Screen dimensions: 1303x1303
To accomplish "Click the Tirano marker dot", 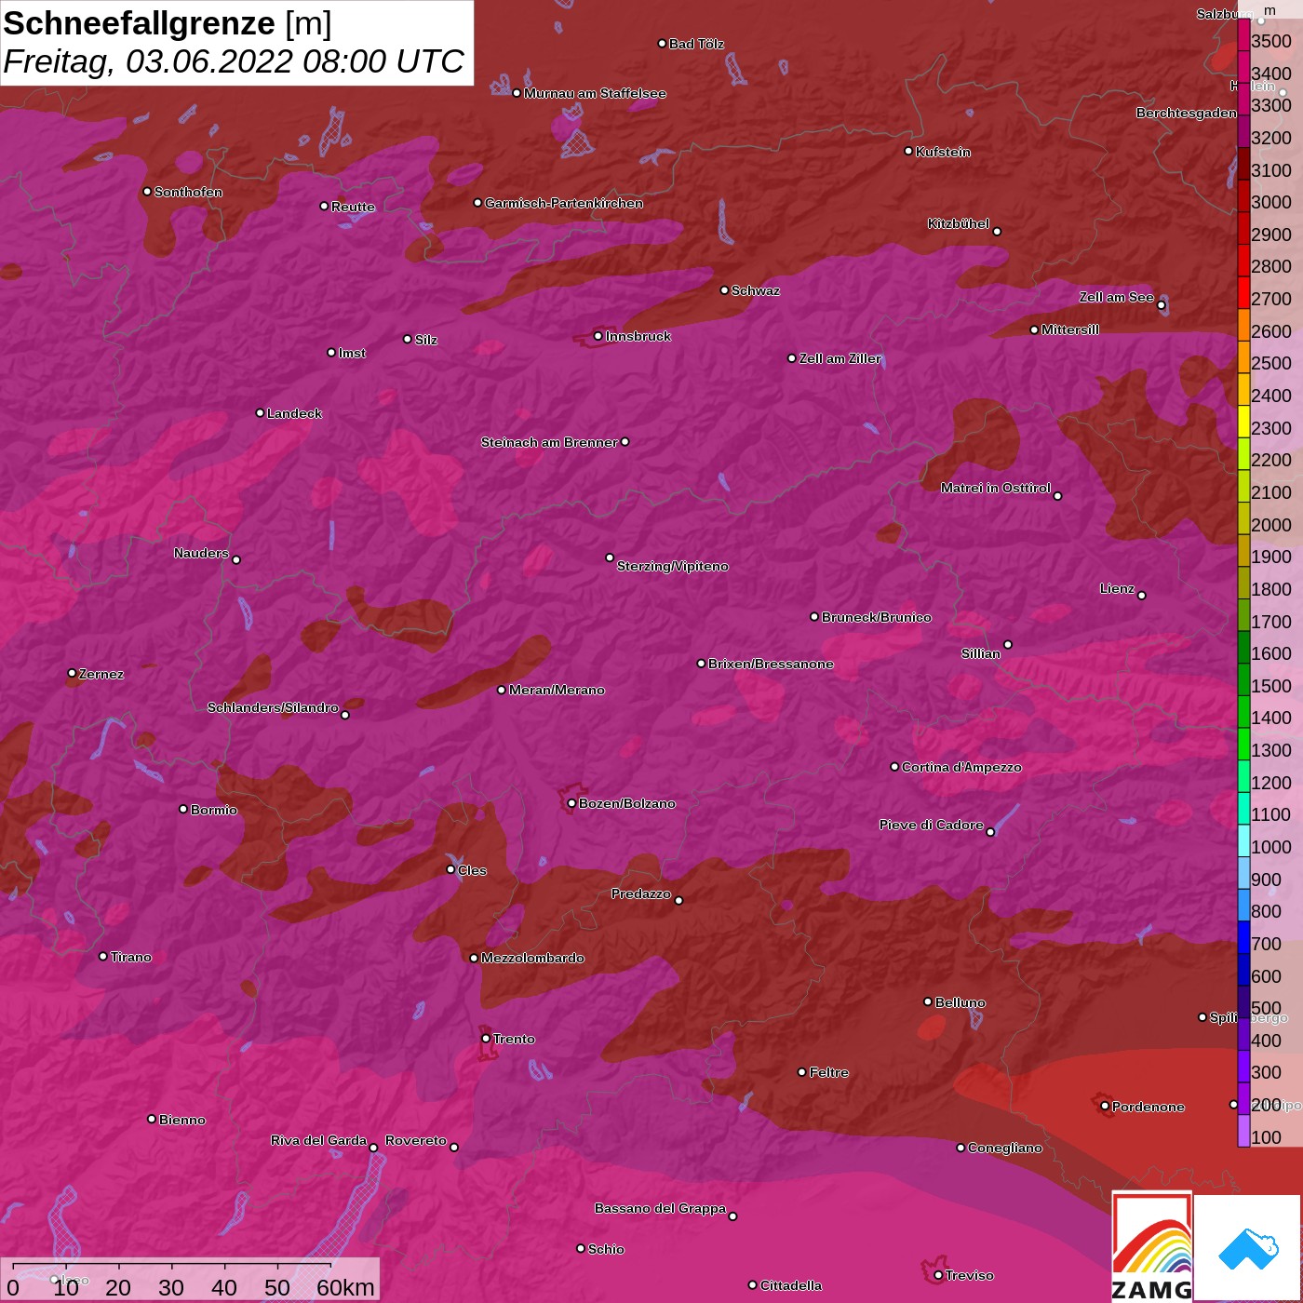I will click(x=103, y=956).
